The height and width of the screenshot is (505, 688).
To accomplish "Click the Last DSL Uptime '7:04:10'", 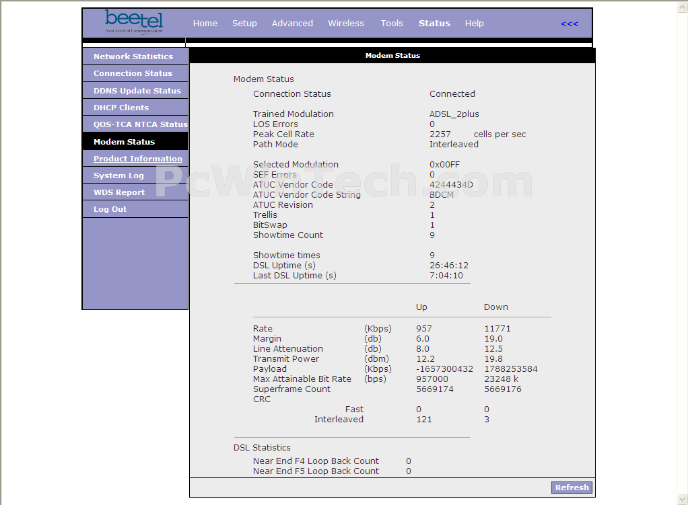I will pyautogui.click(x=446, y=275).
